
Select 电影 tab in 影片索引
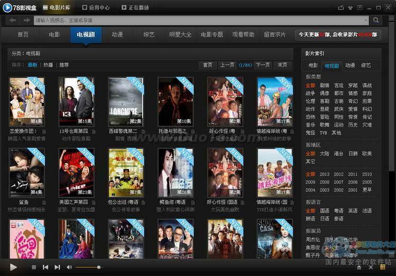pyautogui.click(x=313, y=66)
